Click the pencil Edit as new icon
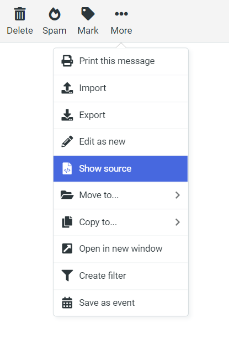The width and height of the screenshot is (229, 345). pyautogui.click(x=67, y=141)
